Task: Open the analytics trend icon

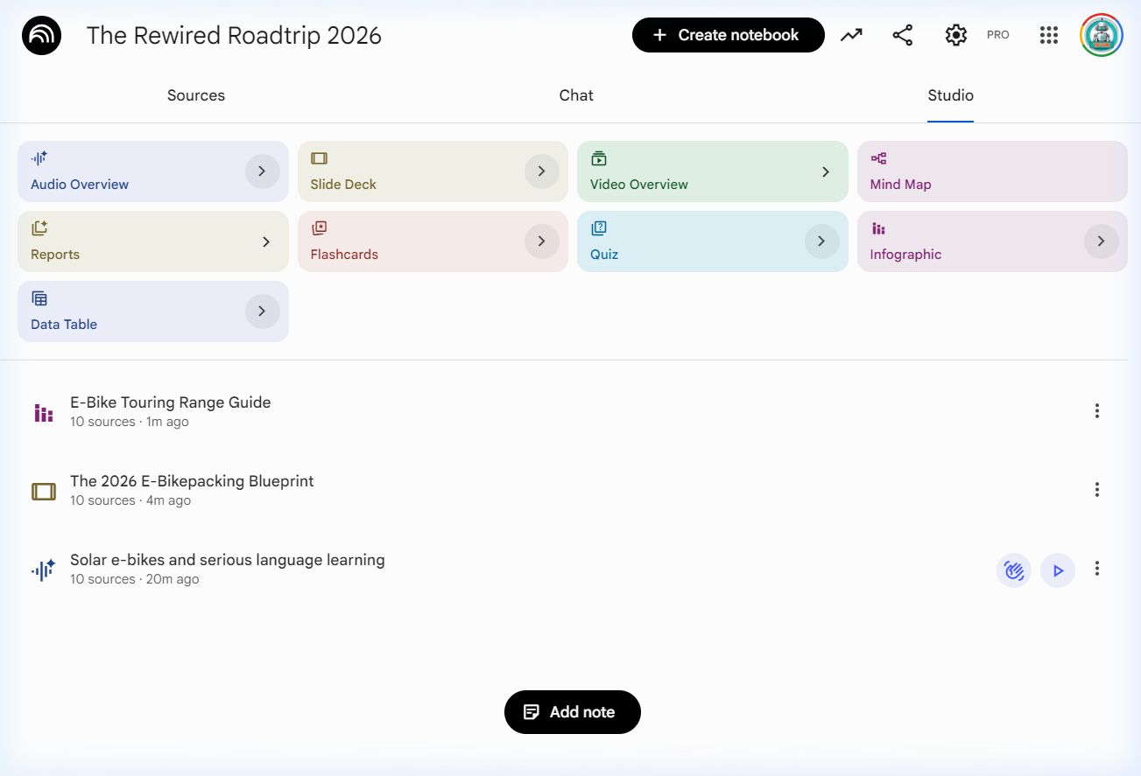Action: click(851, 35)
